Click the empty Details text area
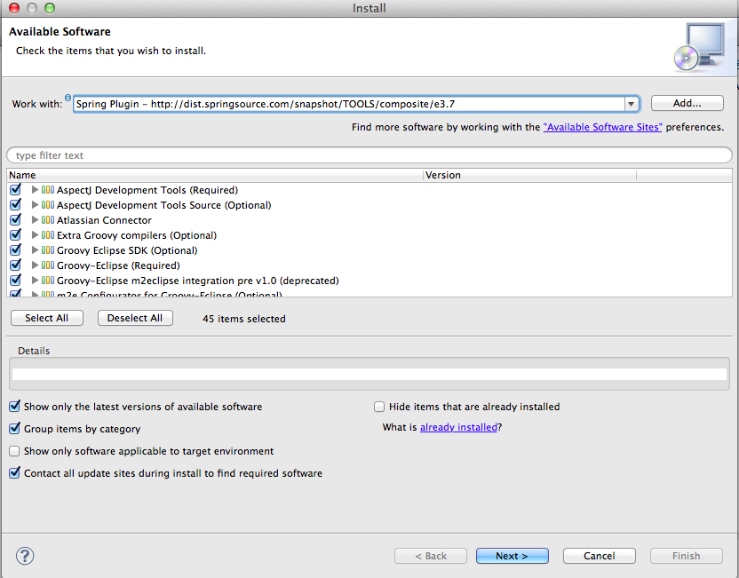This screenshot has height=578, width=739. pyautogui.click(x=369, y=374)
